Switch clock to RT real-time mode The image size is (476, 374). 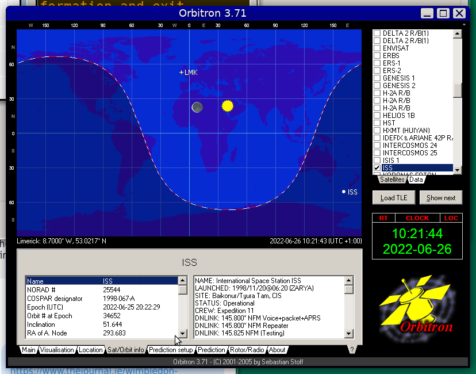pyautogui.click(x=383, y=218)
